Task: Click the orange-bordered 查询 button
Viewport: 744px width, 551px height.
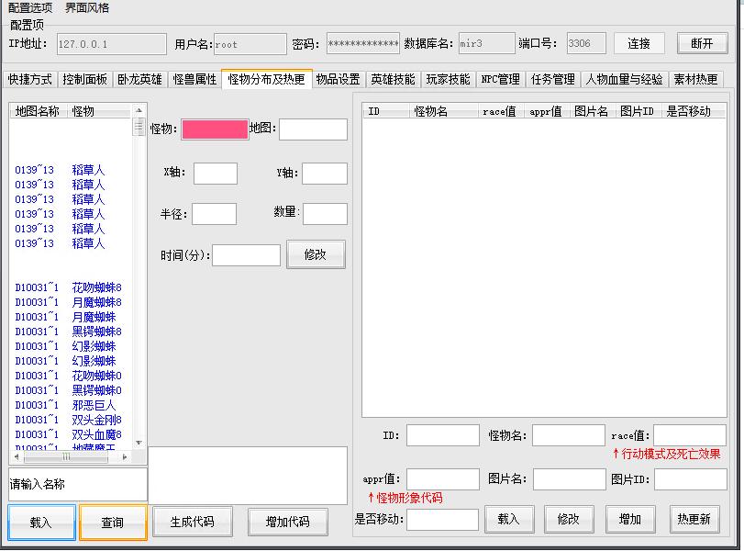Action: coord(113,523)
